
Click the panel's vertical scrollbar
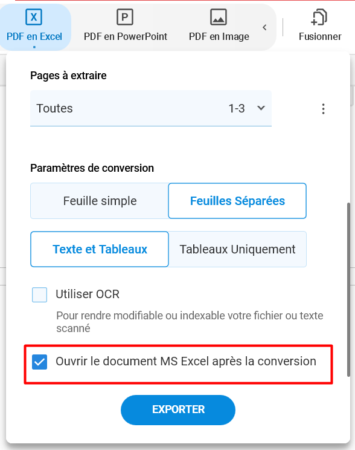[x=348, y=289]
